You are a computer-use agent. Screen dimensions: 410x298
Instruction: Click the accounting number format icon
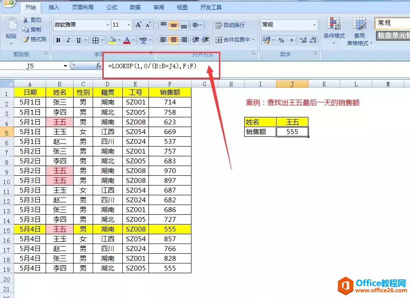point(266,40)
